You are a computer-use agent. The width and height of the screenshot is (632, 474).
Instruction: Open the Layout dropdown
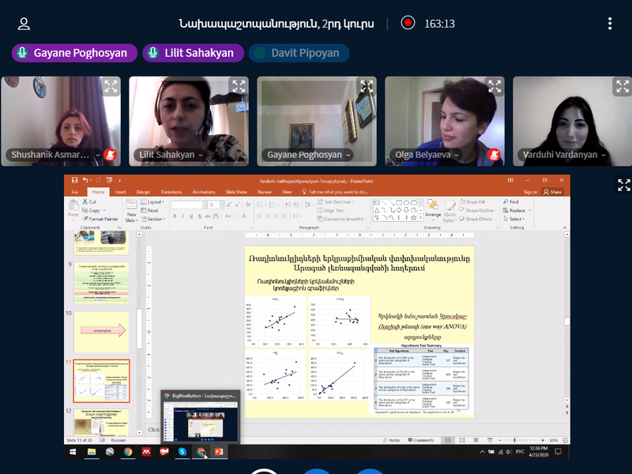[x=152, y=202]
